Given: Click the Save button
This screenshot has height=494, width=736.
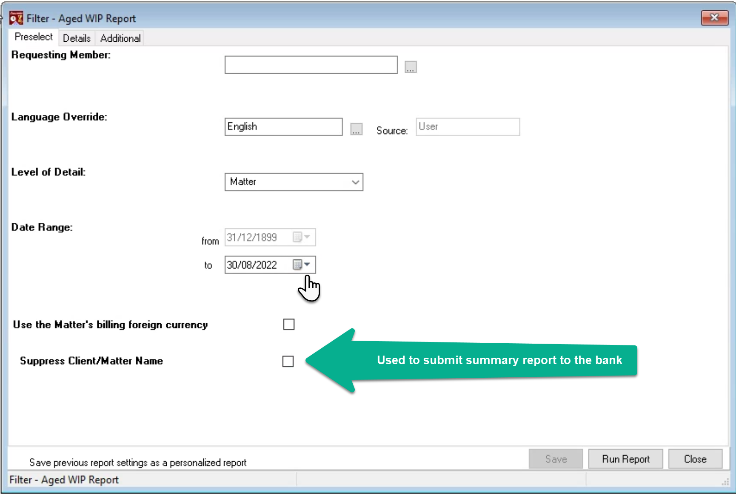Looking at the screenshot, I should click(x=556, y=459).
